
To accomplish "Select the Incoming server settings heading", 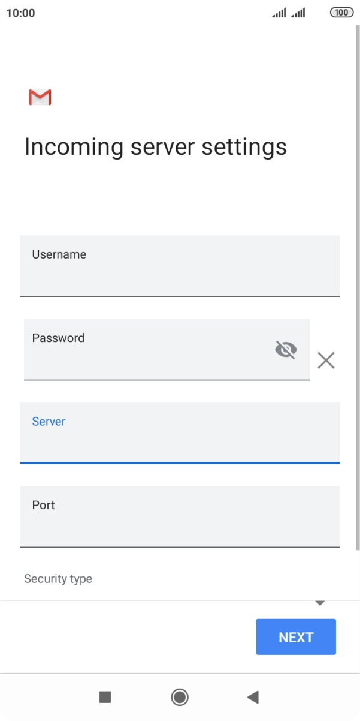I will coord(156,146).
